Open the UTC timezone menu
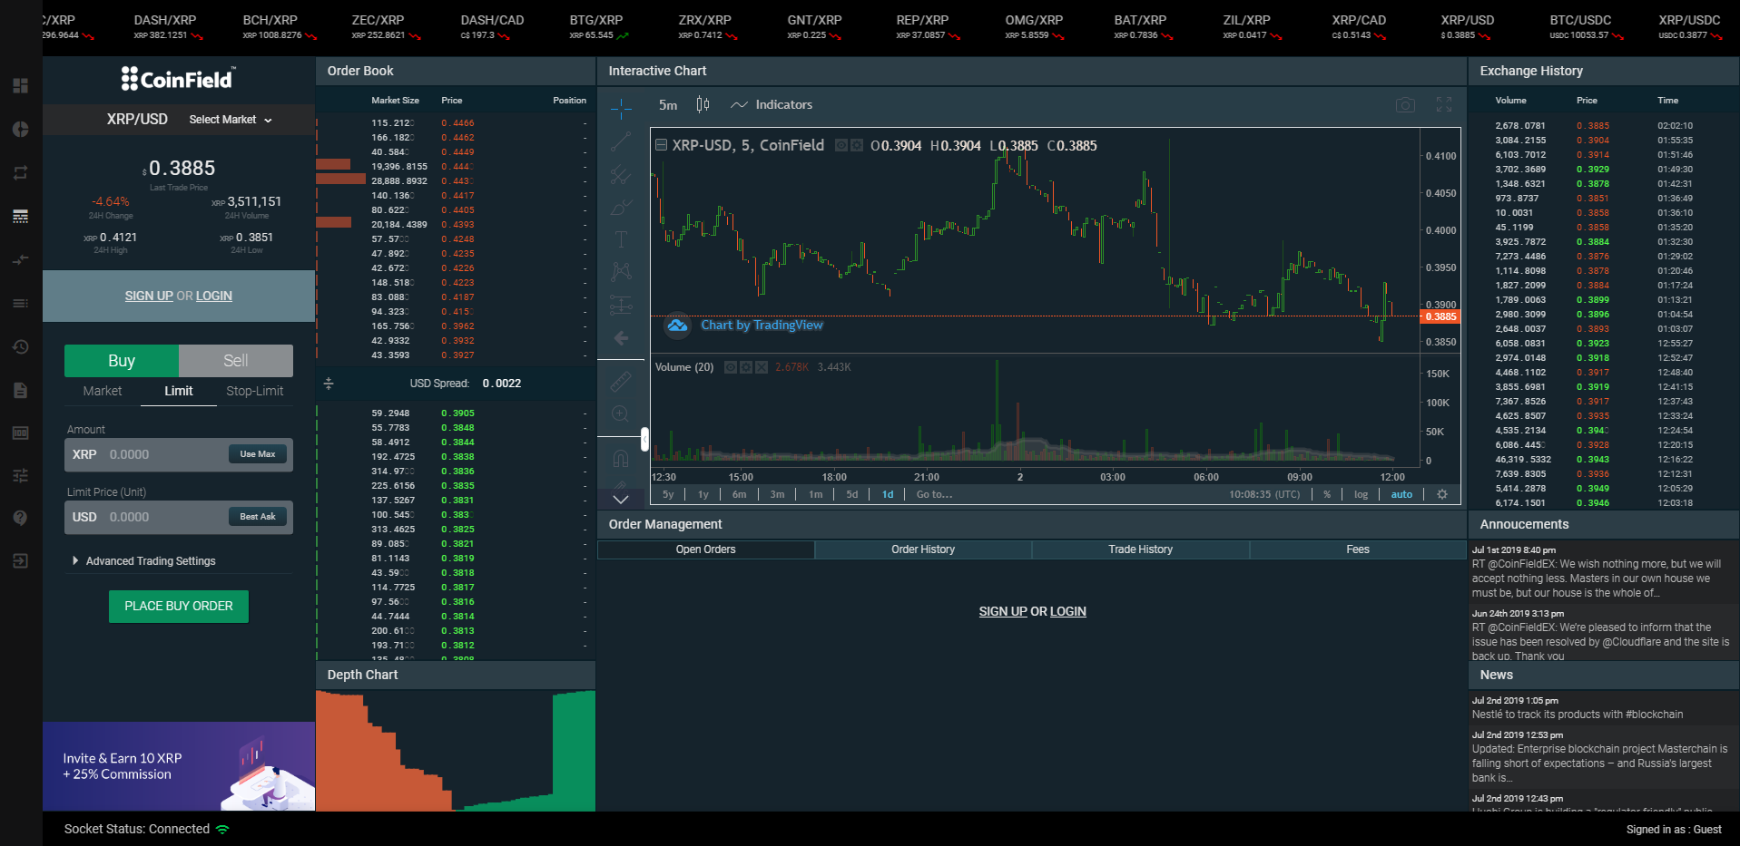 tap(1264, 494)
